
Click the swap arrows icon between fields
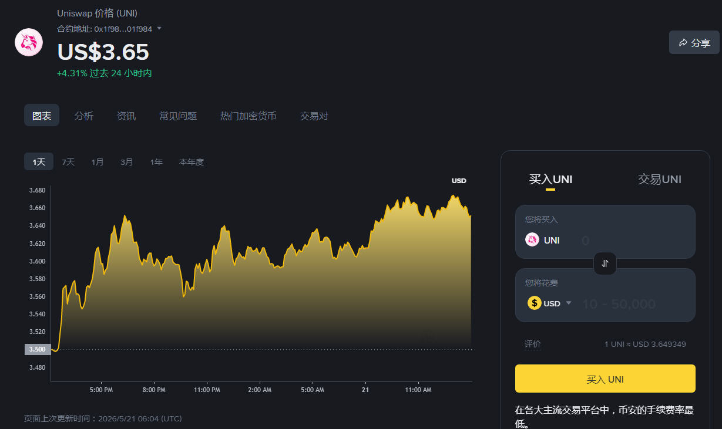(605, 264)
